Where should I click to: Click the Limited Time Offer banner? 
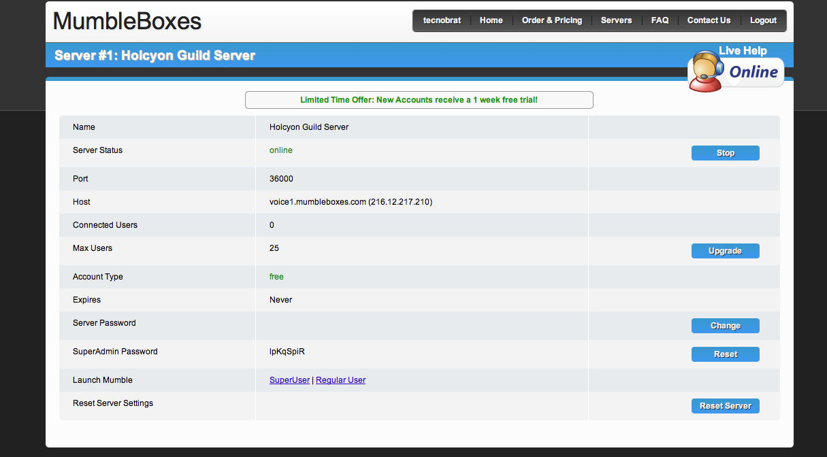coord(419,100)
